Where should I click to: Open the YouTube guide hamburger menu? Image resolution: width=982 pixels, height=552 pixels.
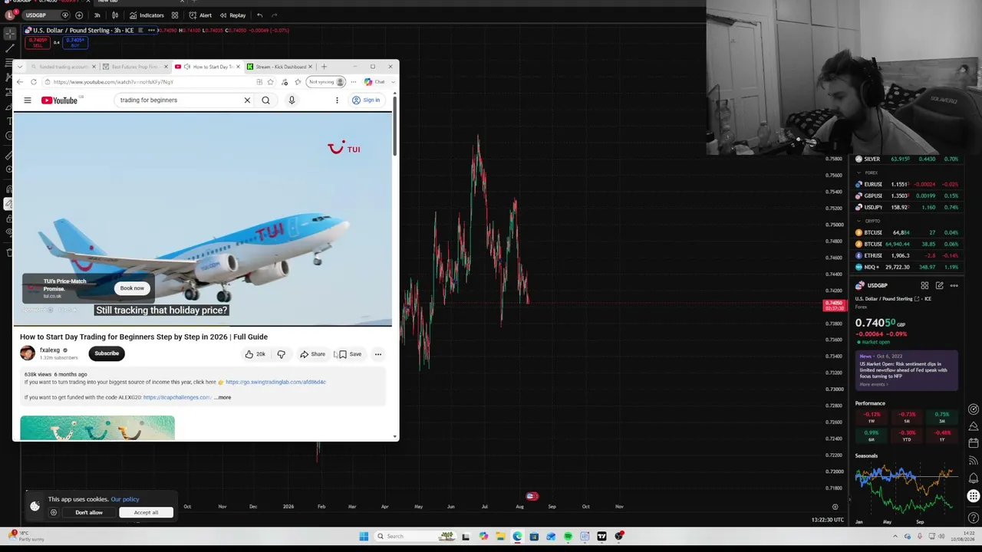(x=28, y=100)
